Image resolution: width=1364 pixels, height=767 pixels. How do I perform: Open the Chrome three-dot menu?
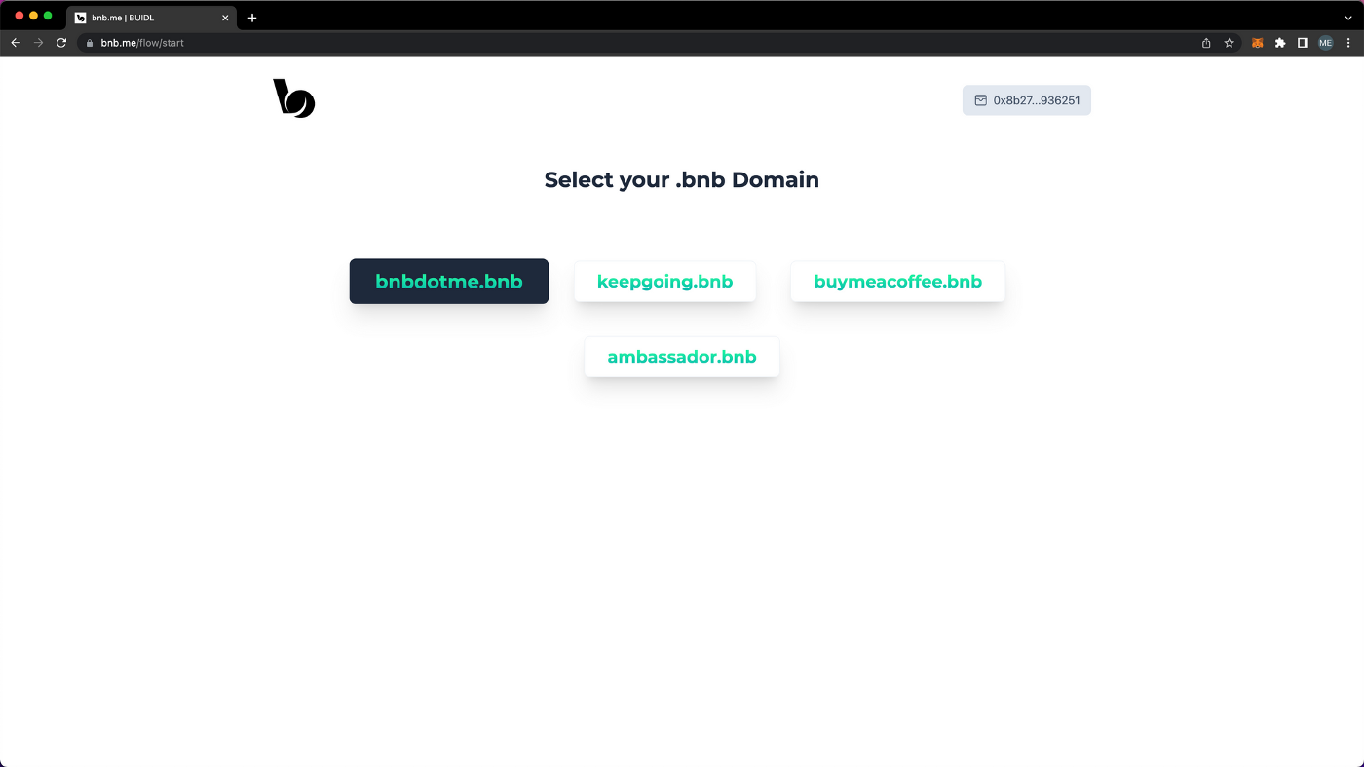click(1348, 43)
